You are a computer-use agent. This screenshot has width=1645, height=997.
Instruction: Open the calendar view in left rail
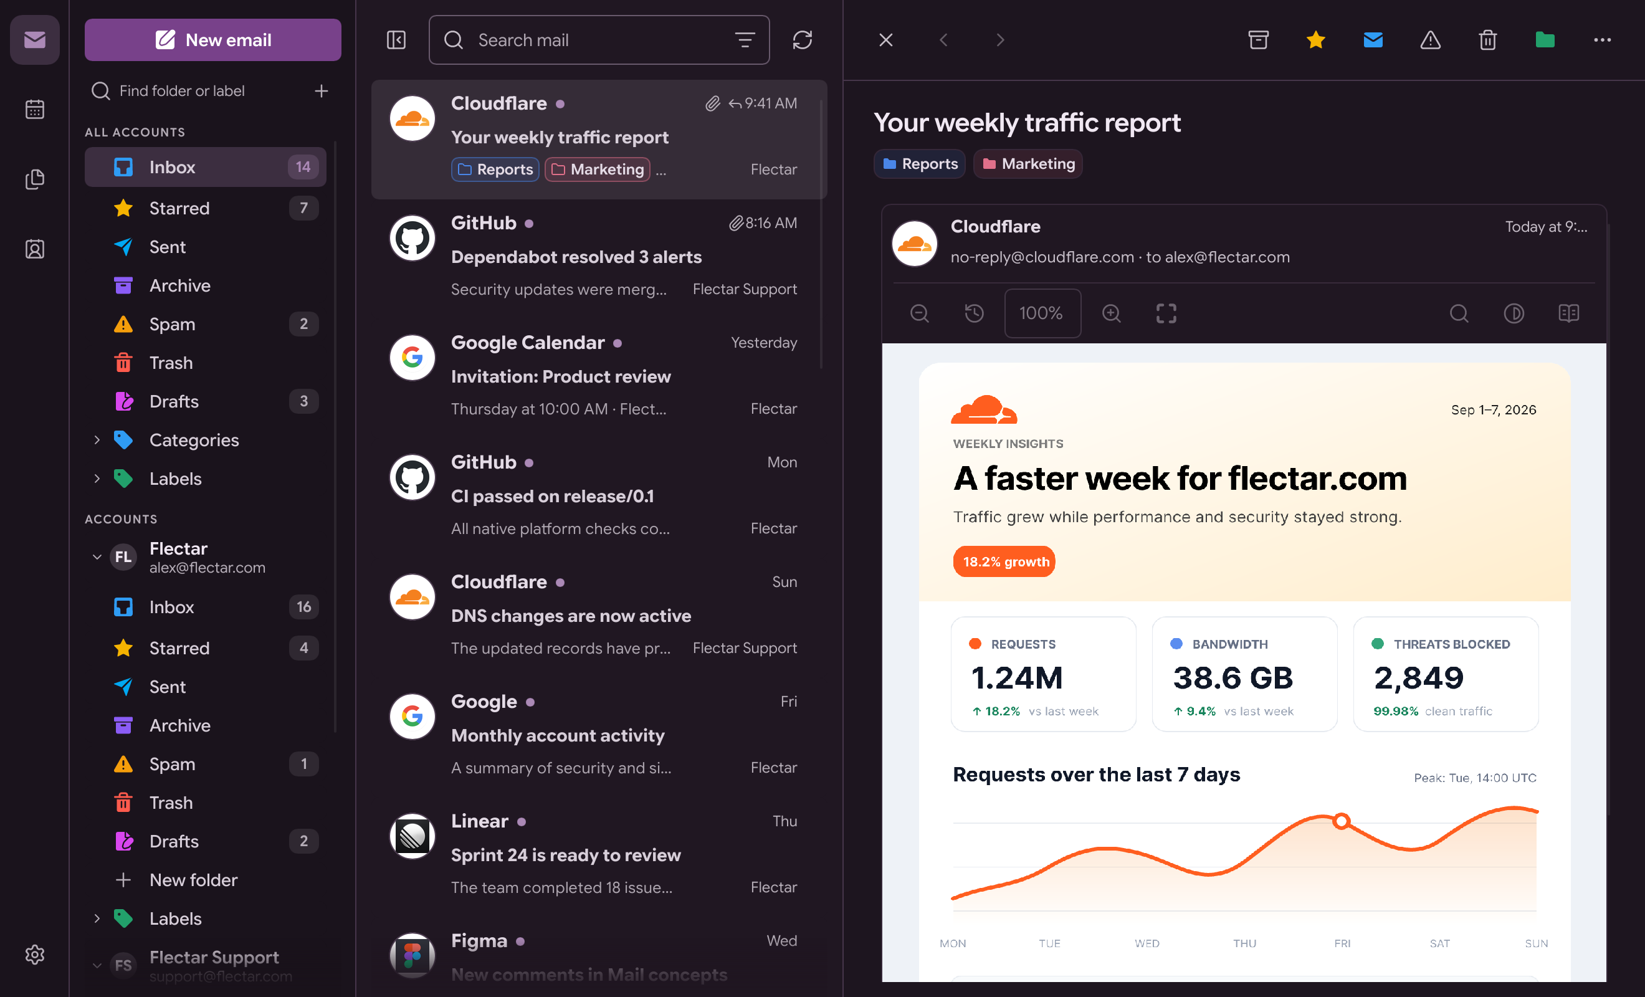coord(35,110)
